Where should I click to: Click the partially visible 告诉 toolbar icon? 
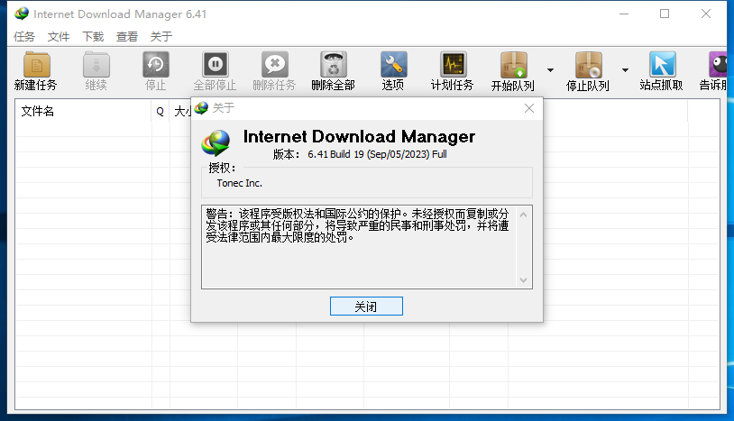click(x=717, y=65)
